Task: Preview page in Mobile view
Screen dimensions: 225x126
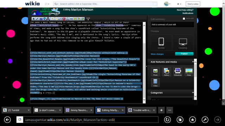Action: click(161, 42)
